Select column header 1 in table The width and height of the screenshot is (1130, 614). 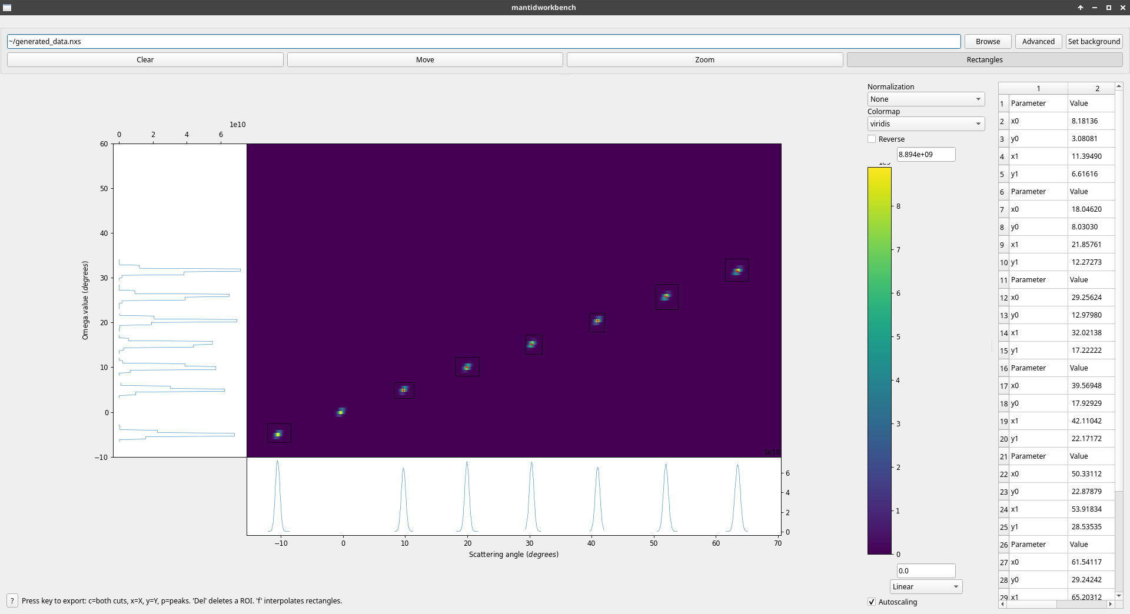pyautogui.click(x=1038, y=88)
